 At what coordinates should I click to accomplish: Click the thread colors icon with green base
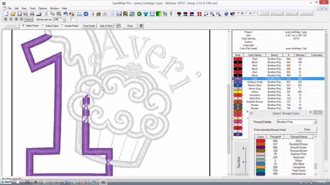coord(179,14)
